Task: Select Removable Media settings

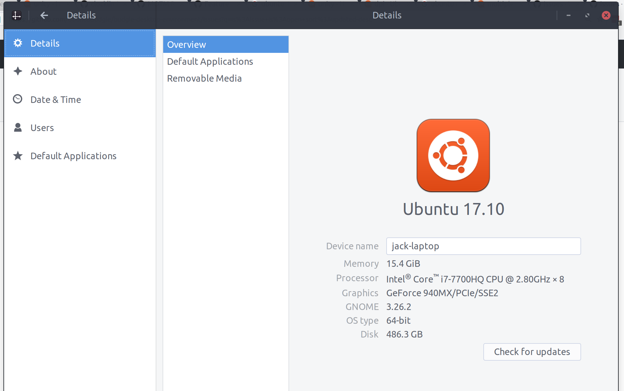Action: pos(204,78)
